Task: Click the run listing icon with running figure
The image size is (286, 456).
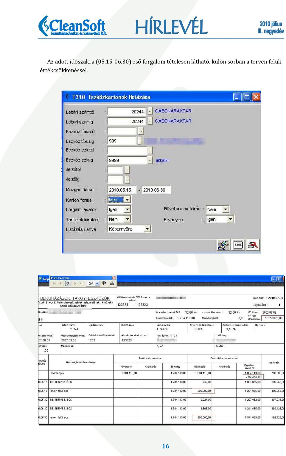Action: (223, 245)
